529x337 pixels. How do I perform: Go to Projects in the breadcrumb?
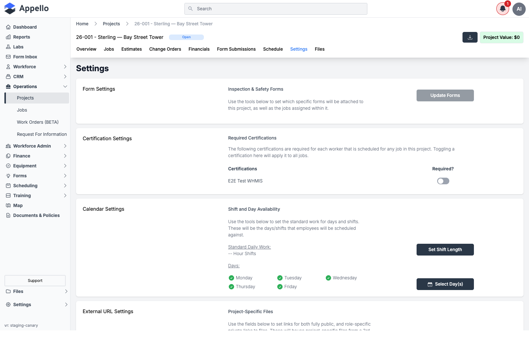[x=111, y=24]
